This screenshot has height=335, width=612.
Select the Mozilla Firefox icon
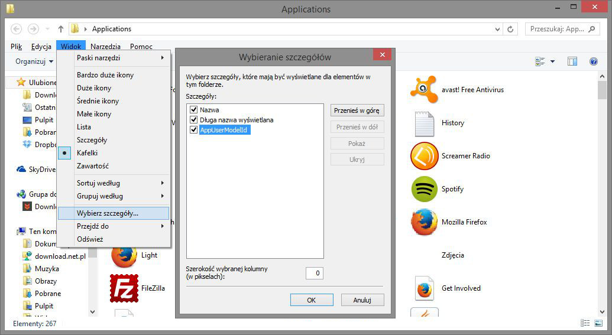[x=425, y=222]
